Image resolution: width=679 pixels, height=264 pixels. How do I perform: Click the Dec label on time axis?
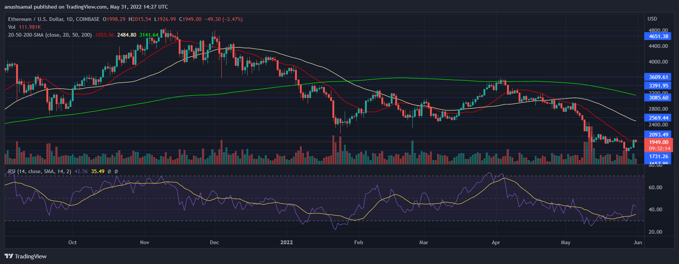(x=214, y=242)
